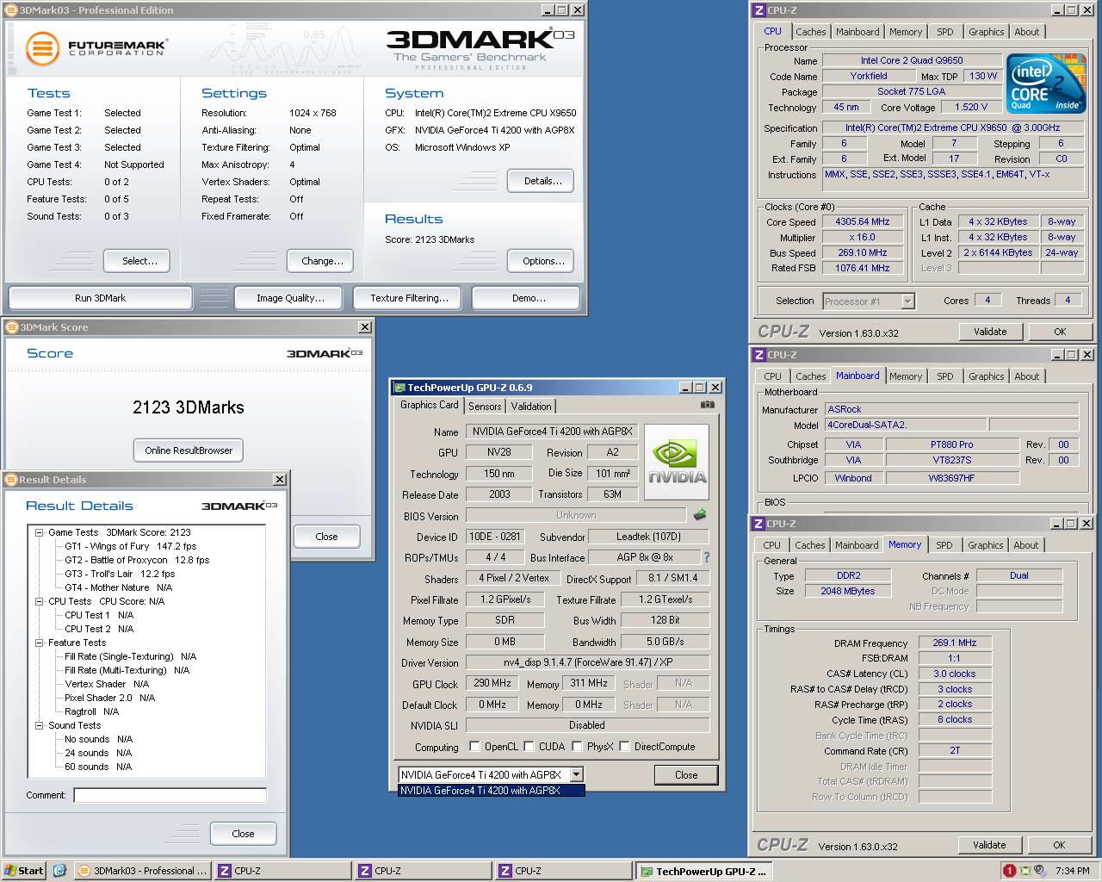Collapse the Feature Tests tree node
Screen dimensions: 1102x882
point(40,643)
